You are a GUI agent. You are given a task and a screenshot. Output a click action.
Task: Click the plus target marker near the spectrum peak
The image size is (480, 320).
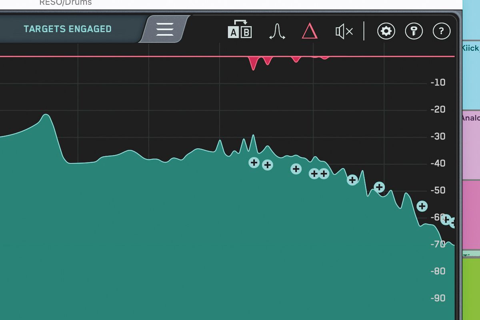[x=254, y=163]
